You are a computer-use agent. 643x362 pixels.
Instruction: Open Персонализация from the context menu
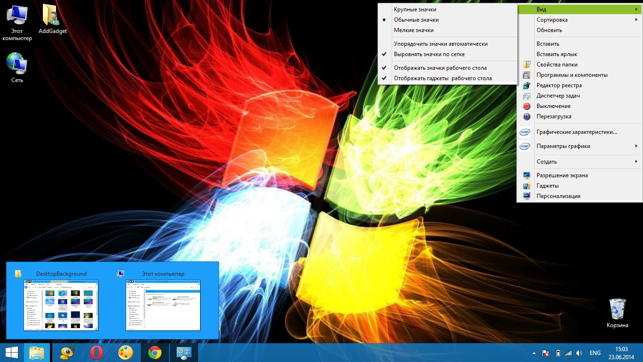tap(579, 196)
